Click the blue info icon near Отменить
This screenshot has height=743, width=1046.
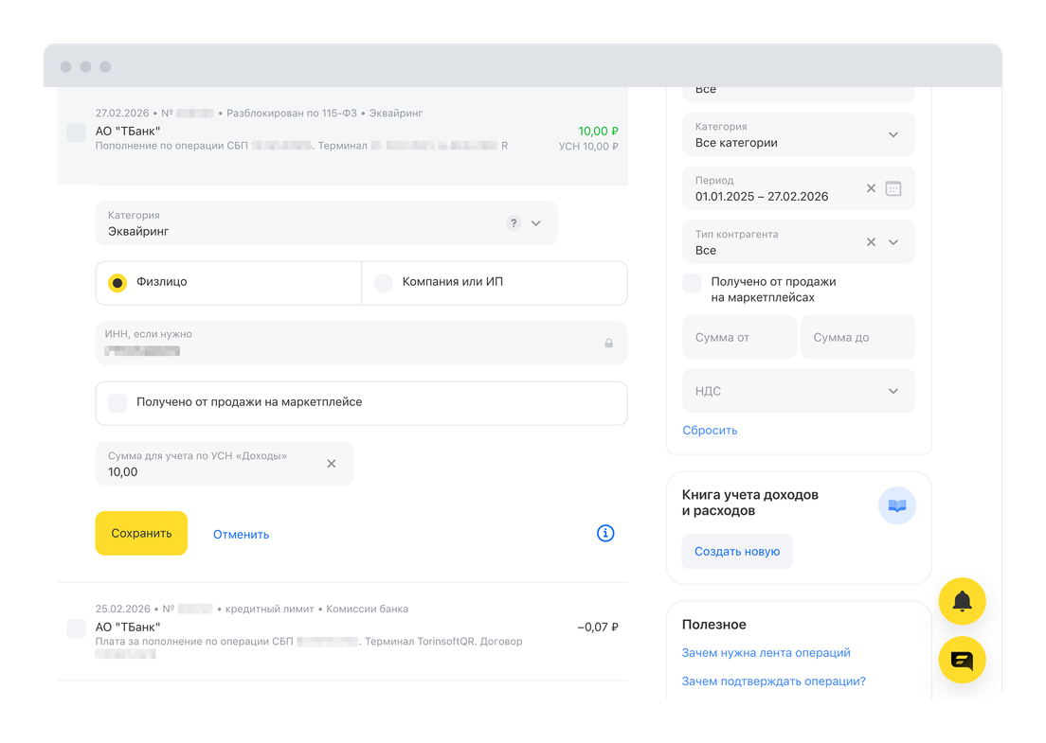click(x=605, y=533)
